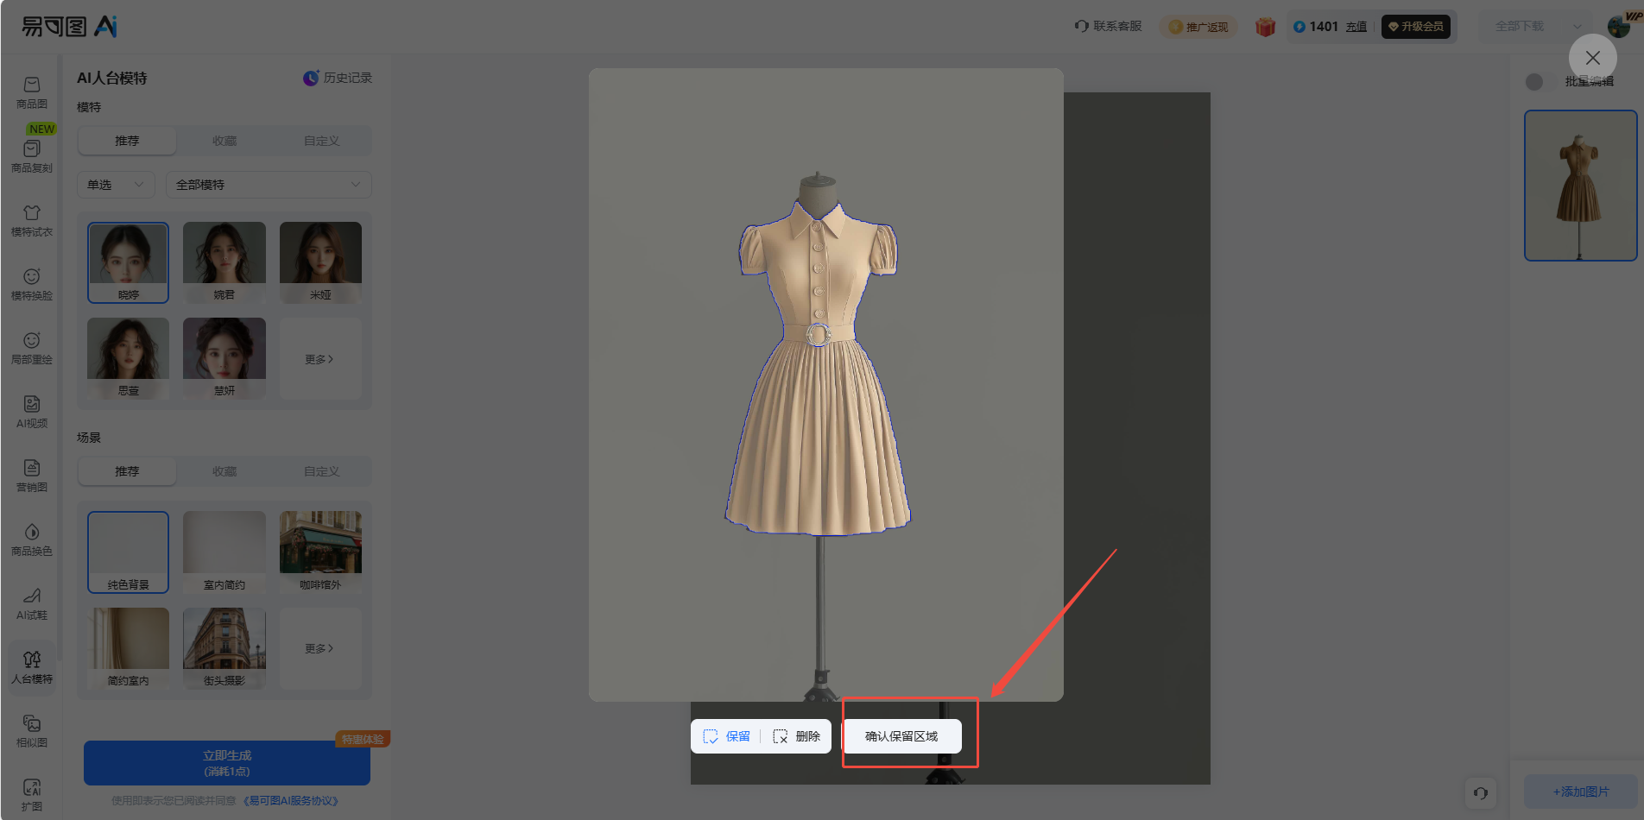Click the reset rotate icon near 添加图片
1644x820 pixels.
click(x=1481, y=792)
